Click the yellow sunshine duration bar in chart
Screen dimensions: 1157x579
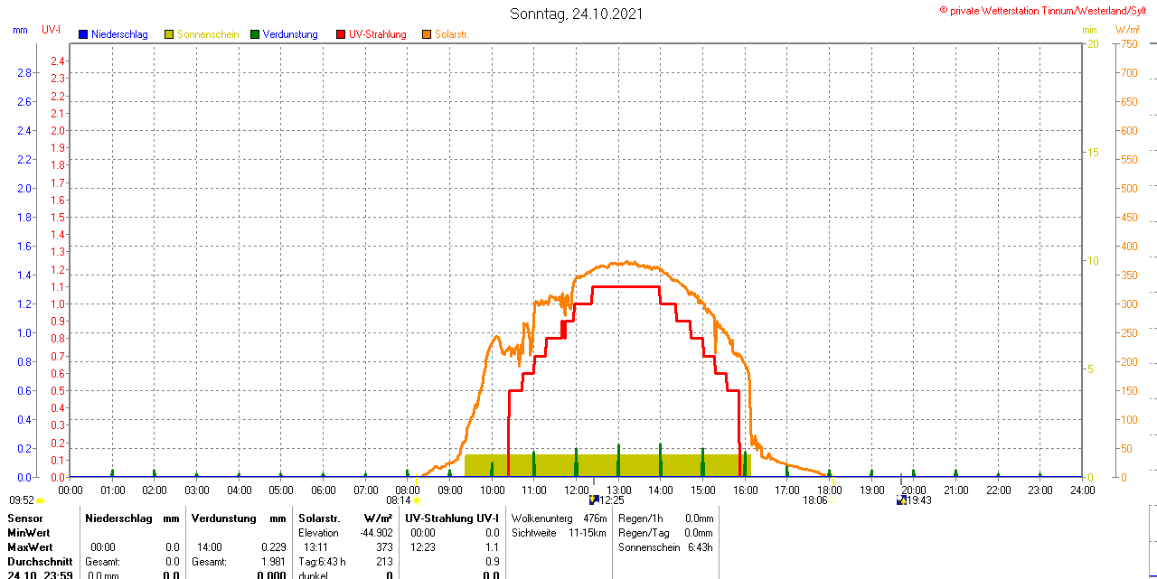click(x=607, y=465)
